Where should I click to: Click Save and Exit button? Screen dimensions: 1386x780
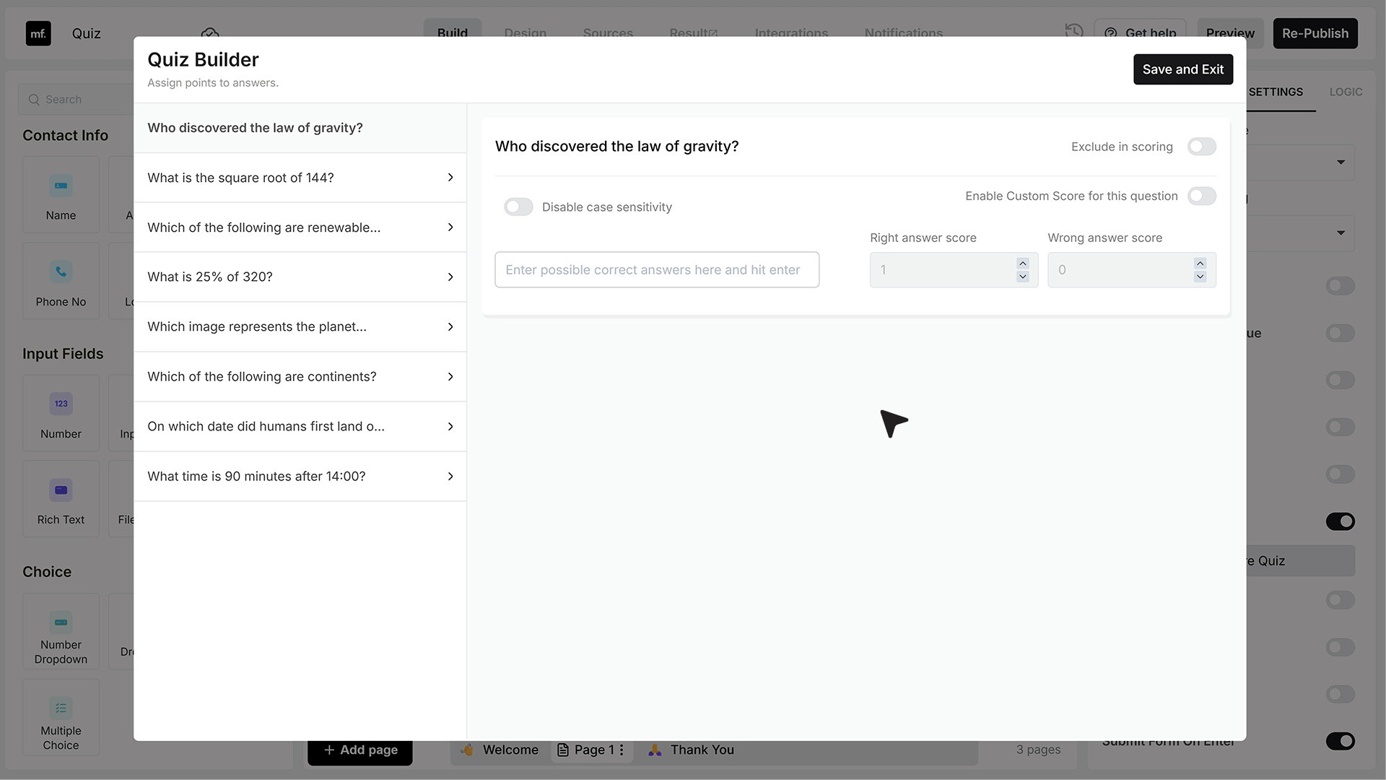click(1182, 69)
